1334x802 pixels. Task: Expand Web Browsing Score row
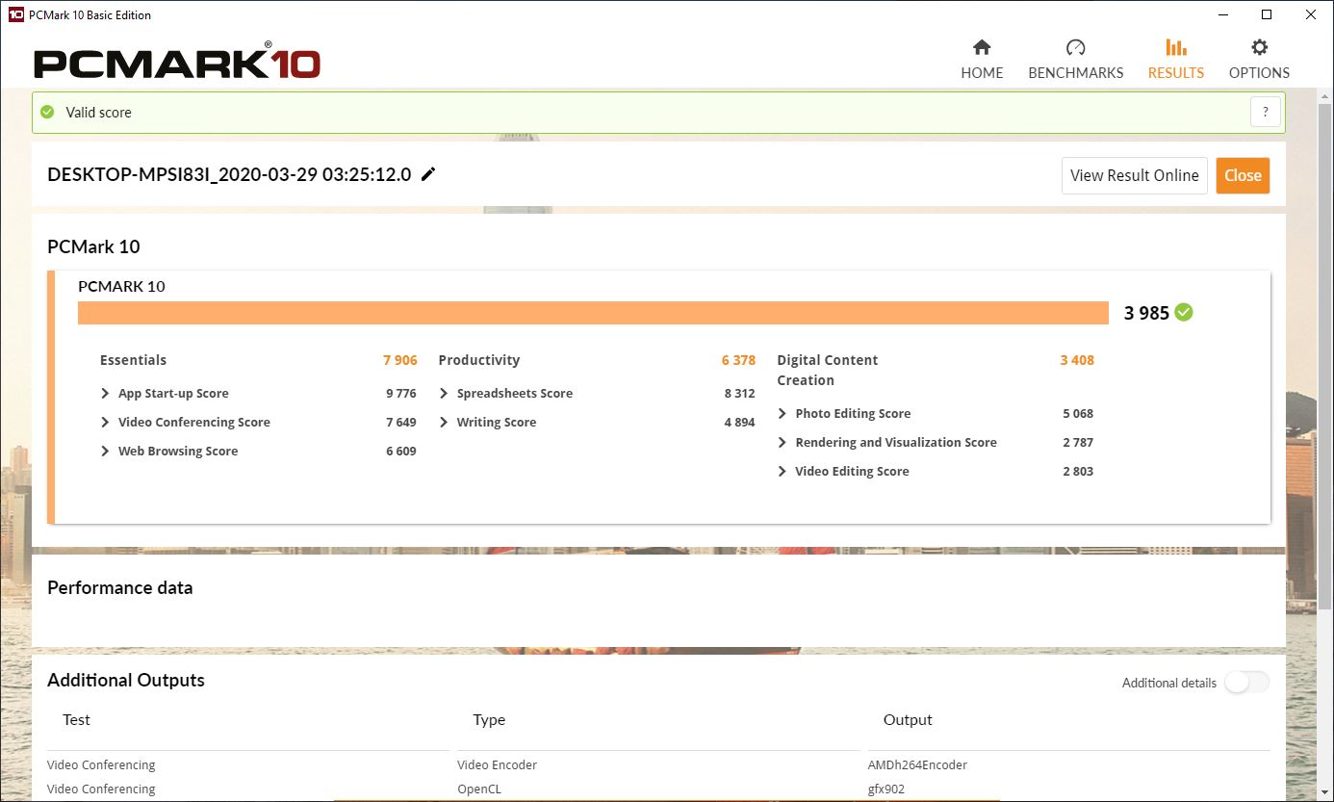click(x=105, y=451)
